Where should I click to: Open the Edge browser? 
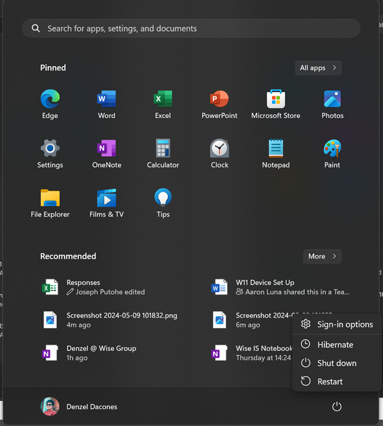(50, 104)
